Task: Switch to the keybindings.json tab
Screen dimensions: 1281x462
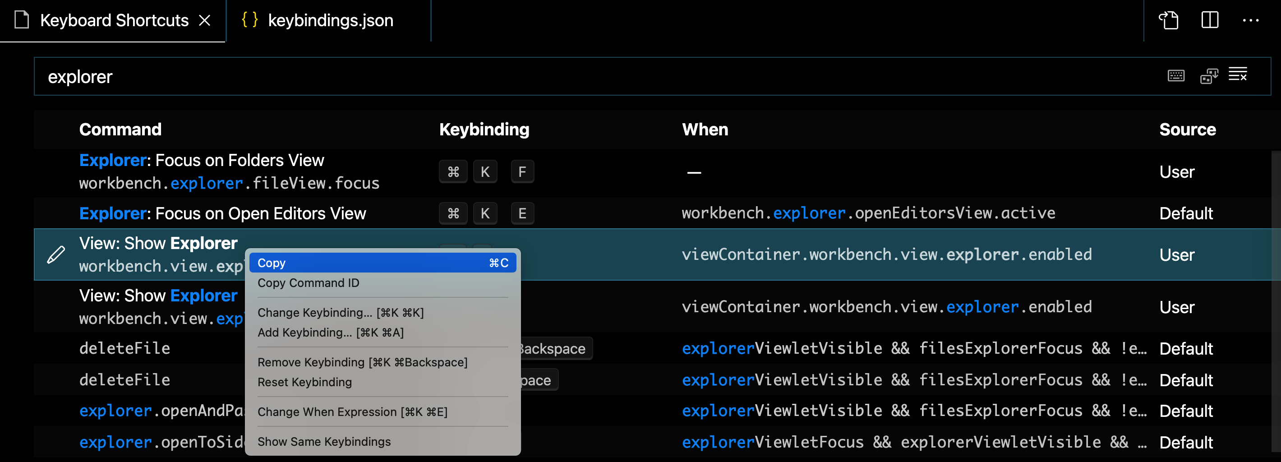Action: click(330, 20)
